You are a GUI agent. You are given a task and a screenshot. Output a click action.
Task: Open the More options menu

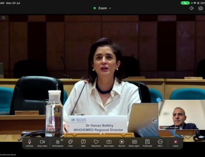[160, 143]
